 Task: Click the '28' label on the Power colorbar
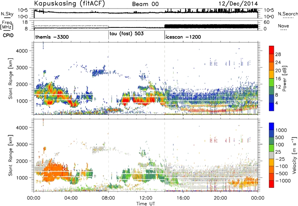click(x=278, y=54)
